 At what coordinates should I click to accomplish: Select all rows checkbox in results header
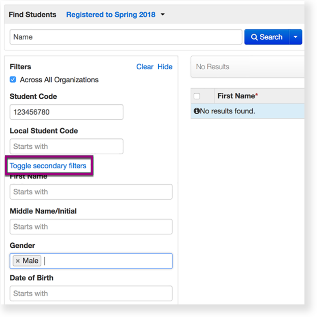coord(197,96)
